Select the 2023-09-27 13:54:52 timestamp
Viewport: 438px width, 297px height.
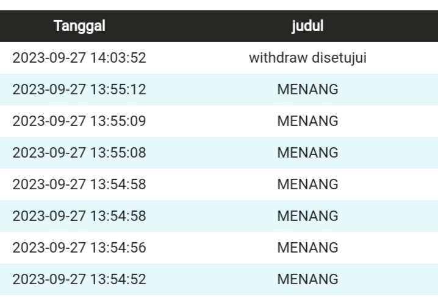click(x=79, y=279)
